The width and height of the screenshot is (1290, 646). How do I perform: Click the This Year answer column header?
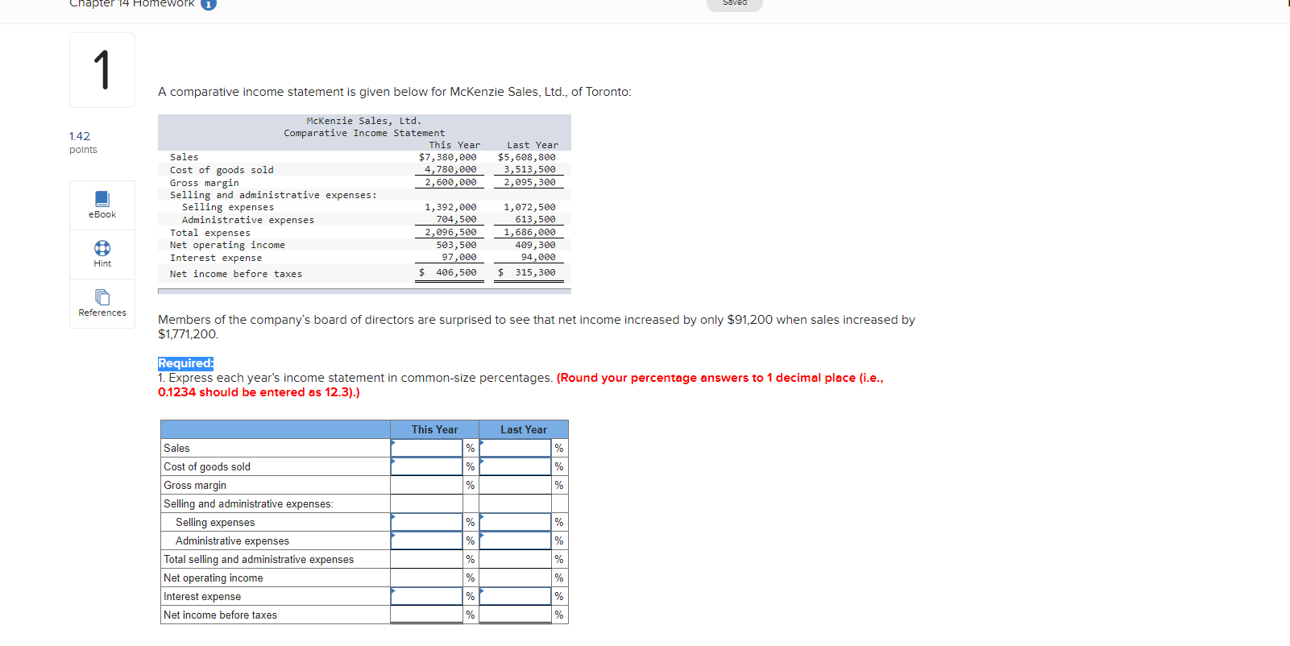[x=434, y=429]
